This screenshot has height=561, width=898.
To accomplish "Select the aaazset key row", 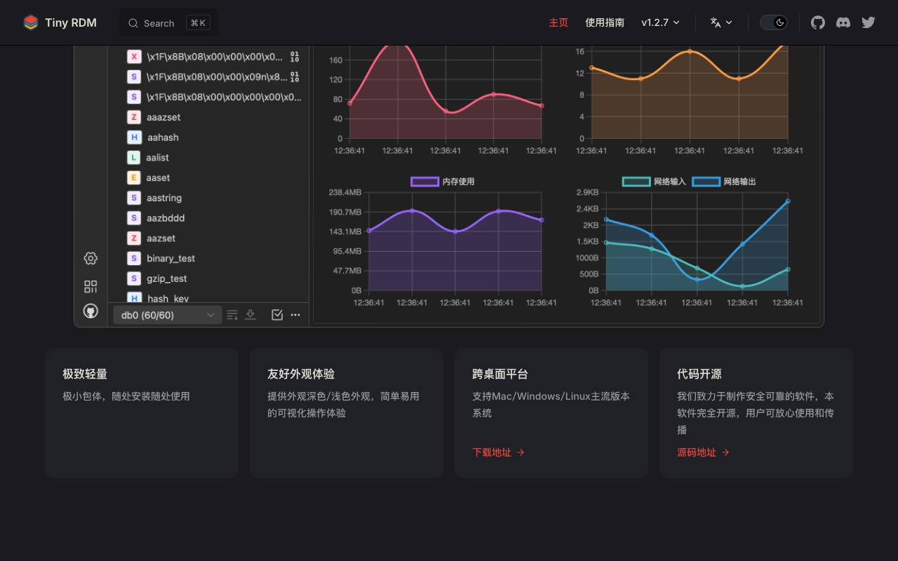I will 208,117.
